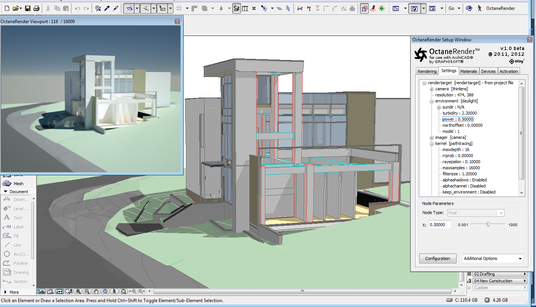Switch to the Materials tab
Viewport: 536px width, 307px height.
tap(468, 71)
